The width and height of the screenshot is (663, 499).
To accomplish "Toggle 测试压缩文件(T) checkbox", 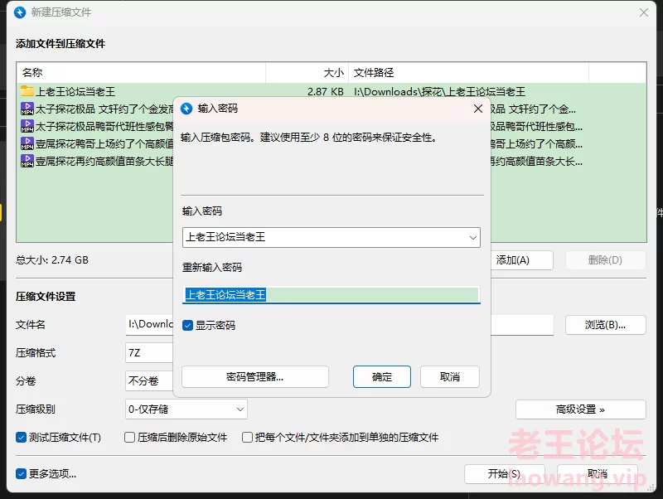I will (x=22, y=438).
